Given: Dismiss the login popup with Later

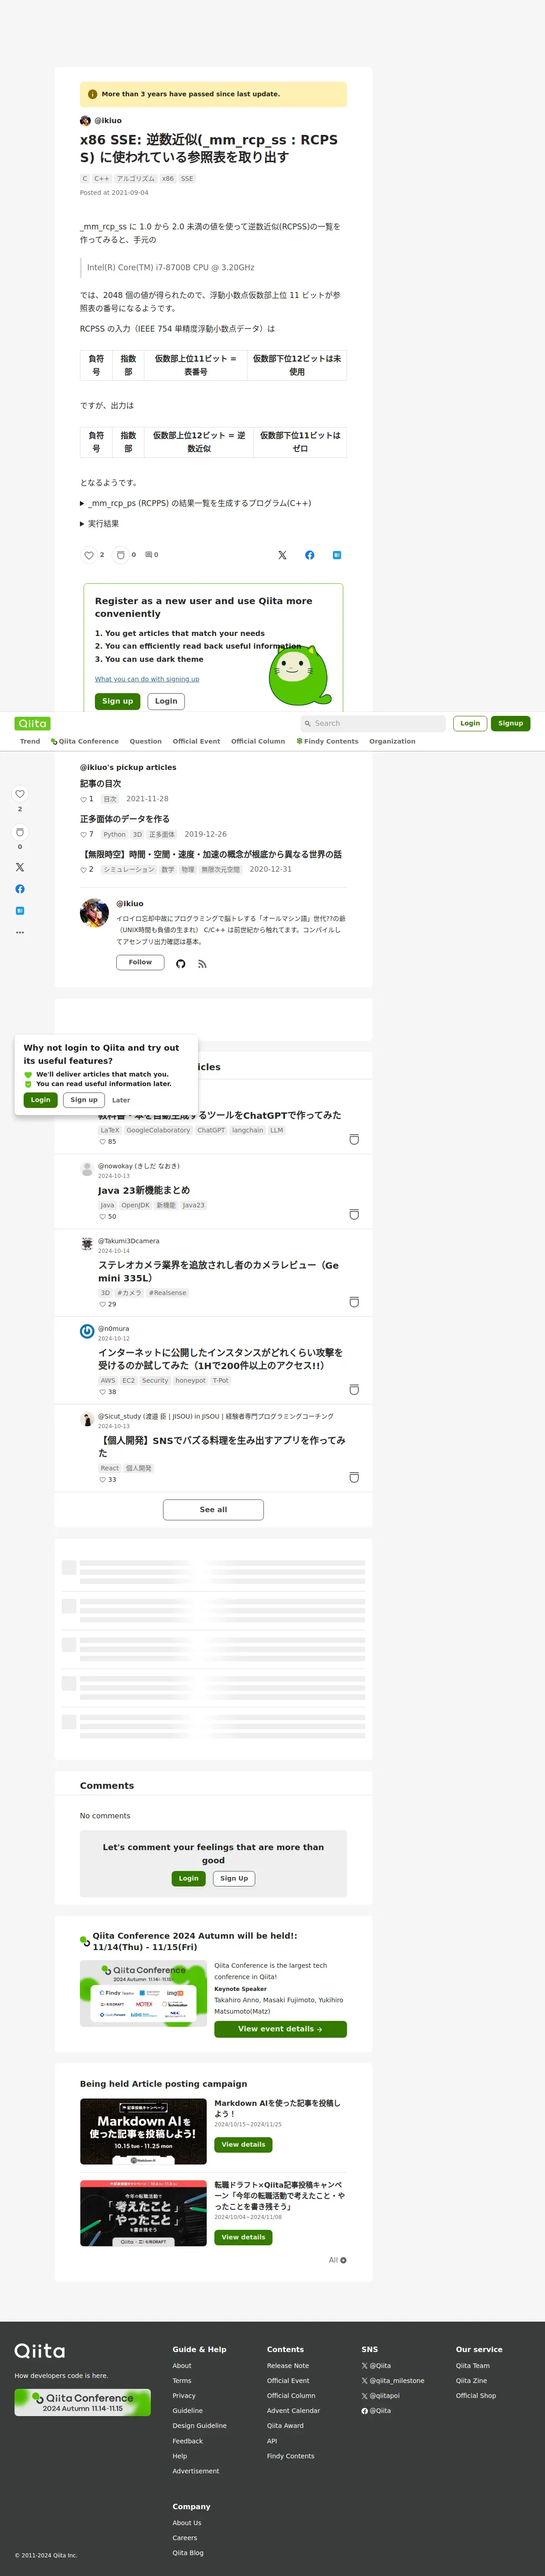Looking at the screenshot, I should tap(121, 1100).
